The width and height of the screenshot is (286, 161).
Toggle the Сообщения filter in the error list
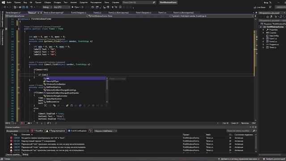coord(77,131)
